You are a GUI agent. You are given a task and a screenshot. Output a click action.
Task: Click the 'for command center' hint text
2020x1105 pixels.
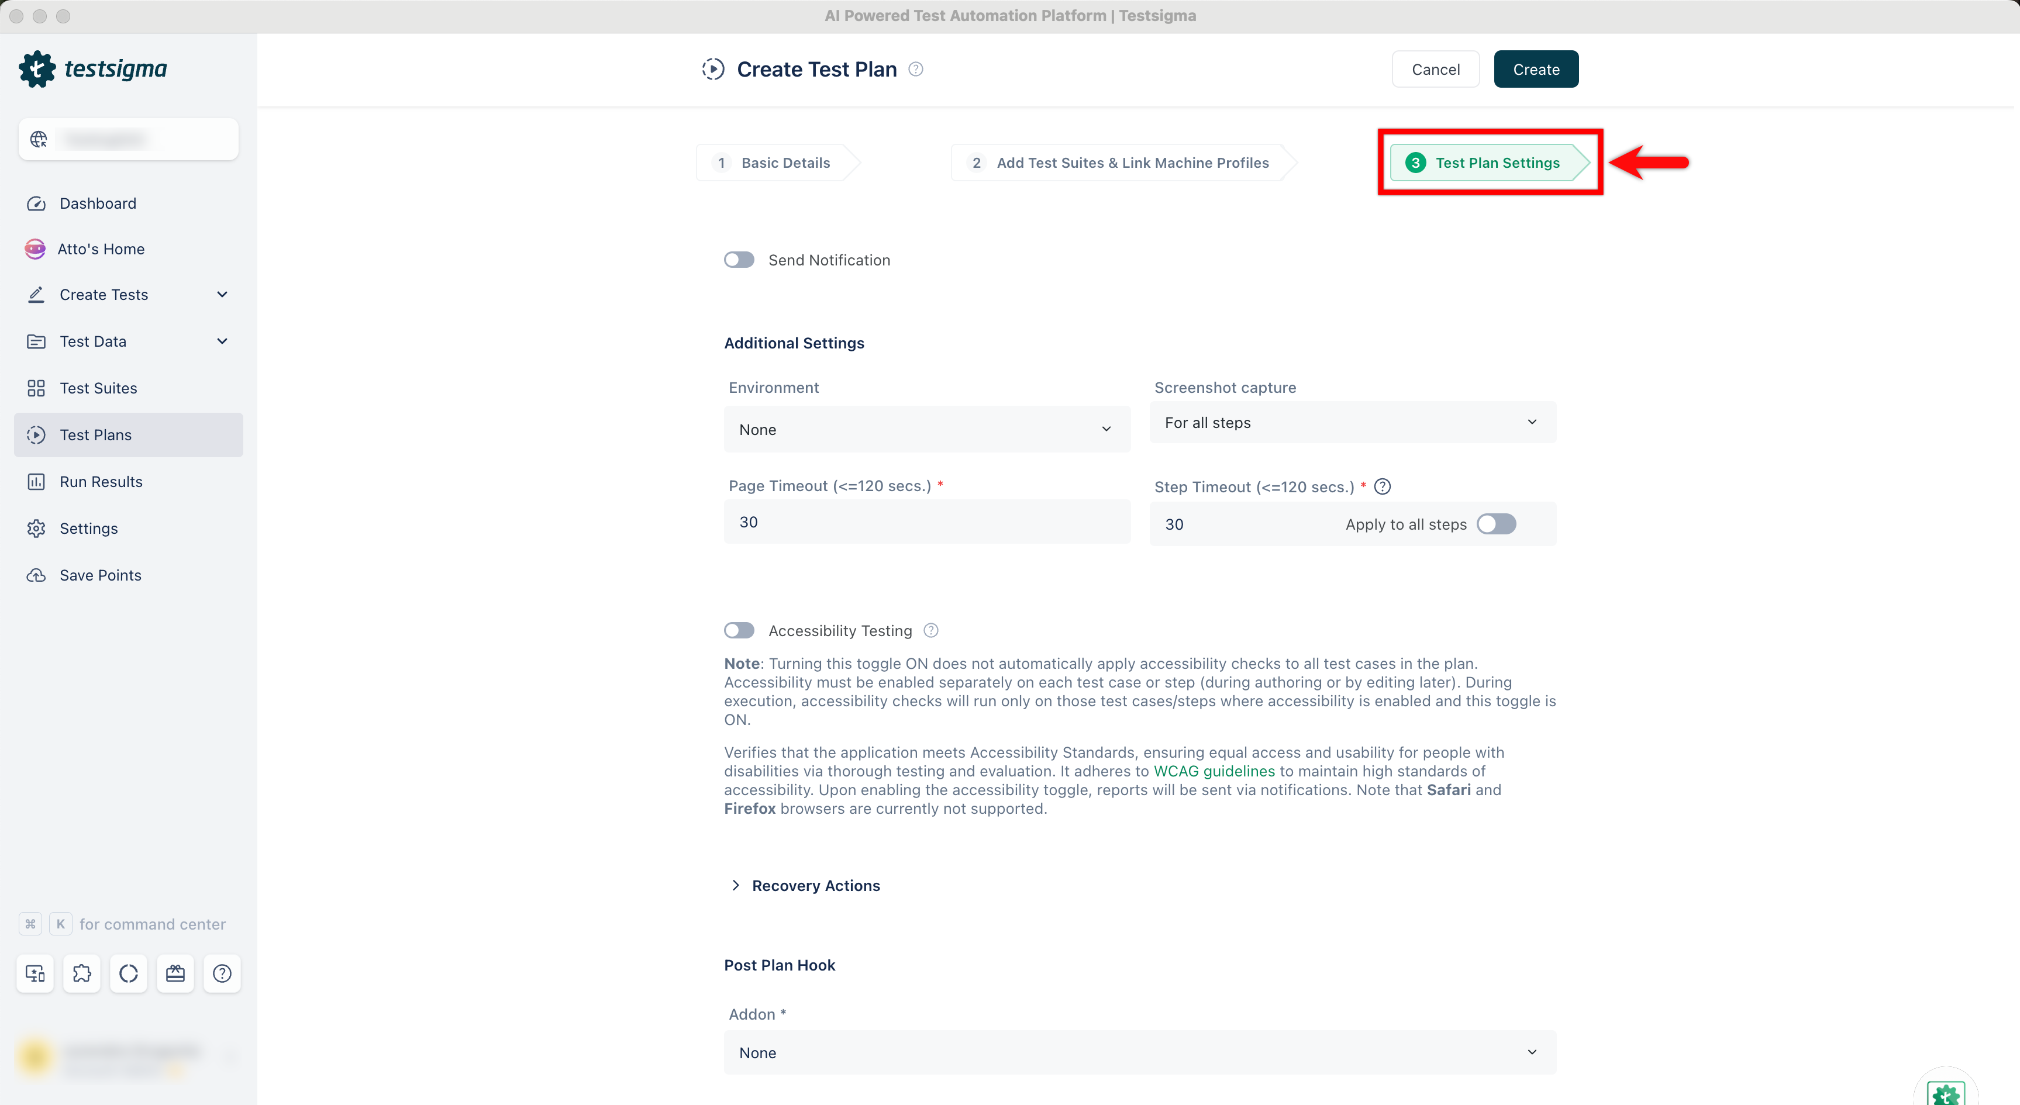[153, 924]
